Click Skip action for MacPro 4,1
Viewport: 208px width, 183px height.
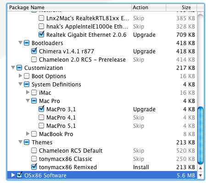(x=139, y=118)
